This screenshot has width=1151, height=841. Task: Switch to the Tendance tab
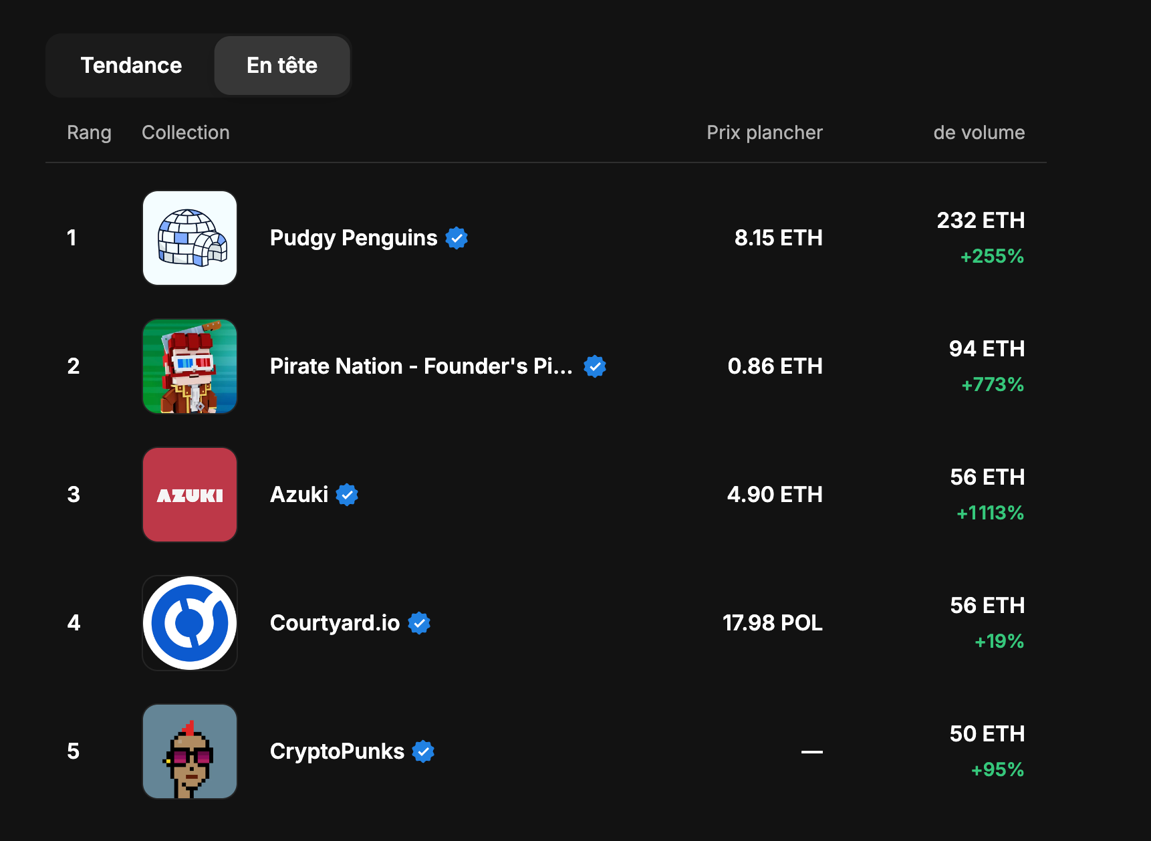[x=131, y=66]
